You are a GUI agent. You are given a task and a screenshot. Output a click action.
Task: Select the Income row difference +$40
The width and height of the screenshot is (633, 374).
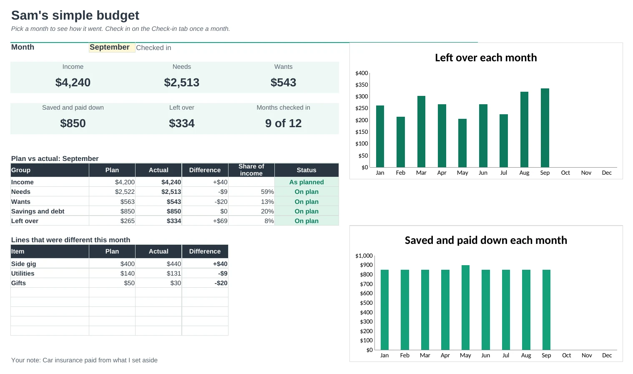click(x=205, y=182)
